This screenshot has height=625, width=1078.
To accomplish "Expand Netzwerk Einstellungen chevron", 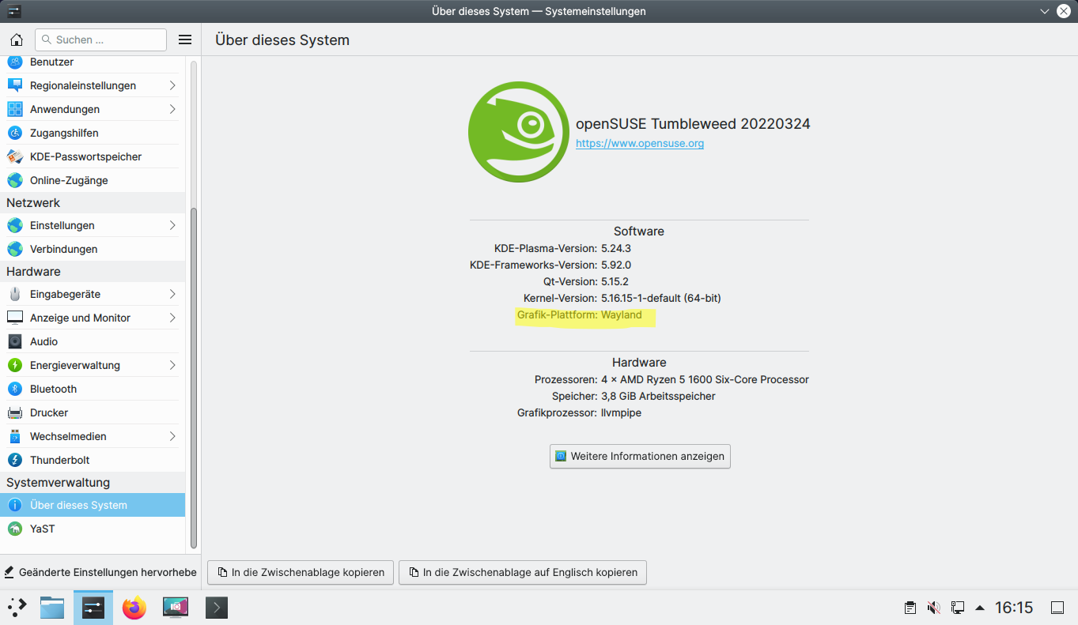I will pos(172,225).
